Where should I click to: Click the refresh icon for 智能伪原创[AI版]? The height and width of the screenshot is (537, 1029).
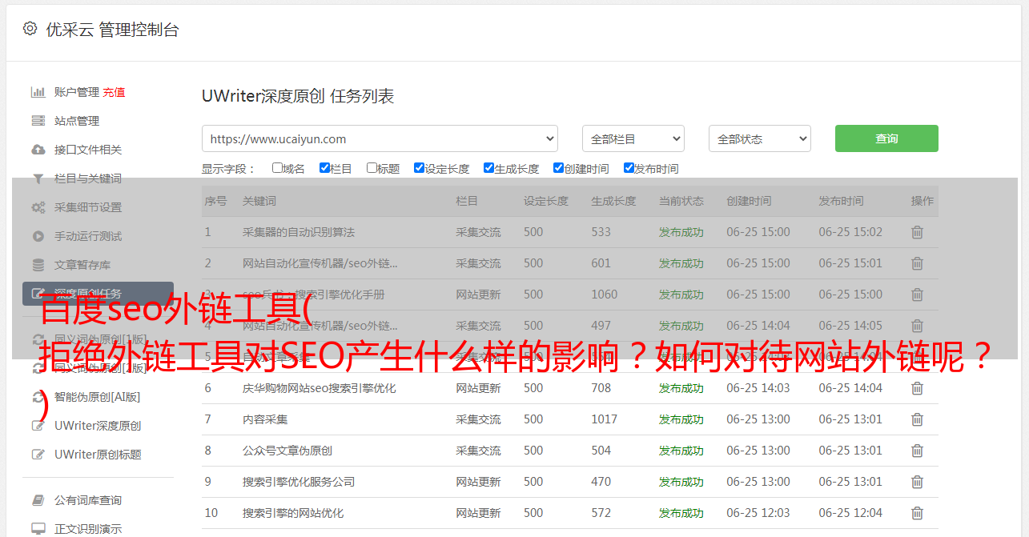click(x=38, y=397)
